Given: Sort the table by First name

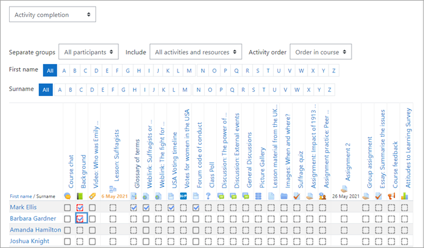Looking at the screenshot, I should coord(21,197).
